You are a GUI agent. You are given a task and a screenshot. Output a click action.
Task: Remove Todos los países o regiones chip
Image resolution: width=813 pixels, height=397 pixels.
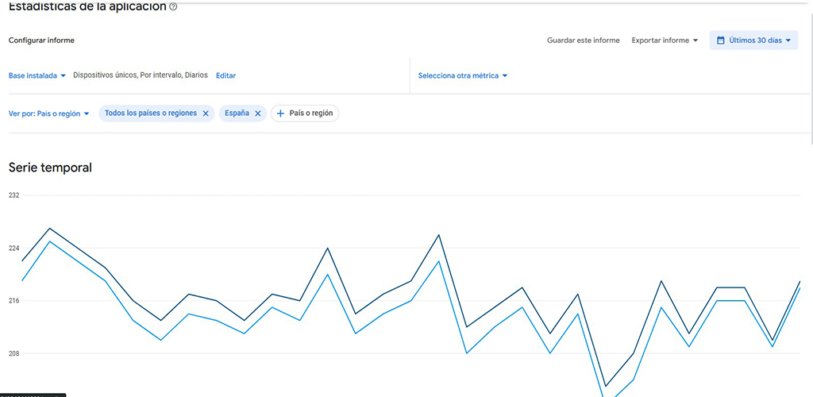[x=206, y=114]
